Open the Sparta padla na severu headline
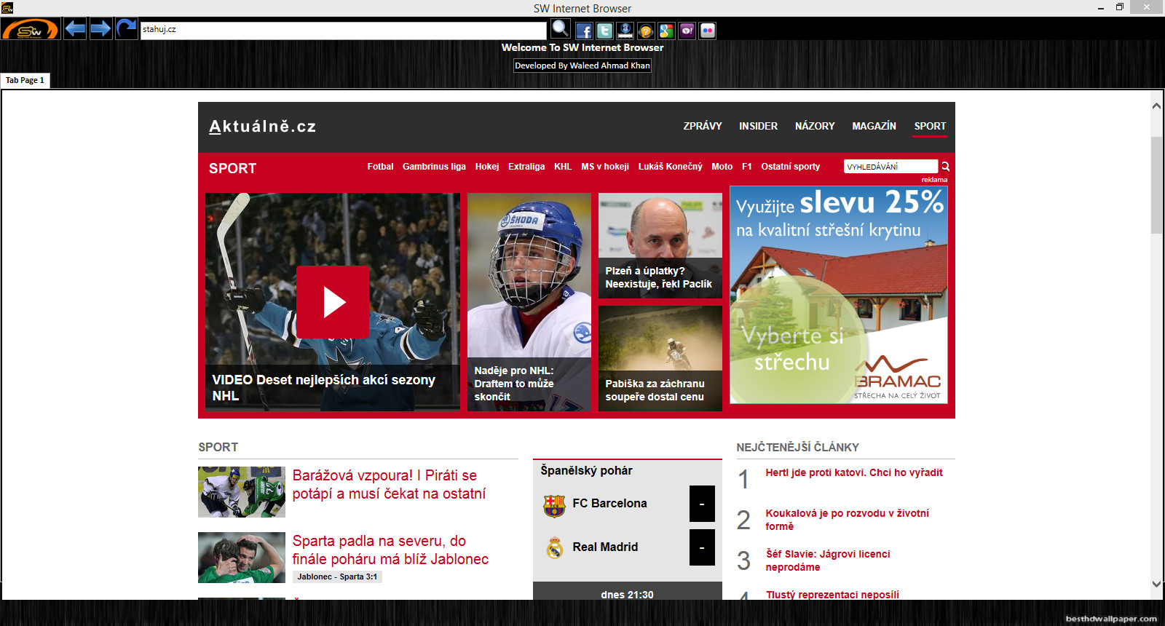Screen dimensions: 1165x626 [x=390, y=550]
